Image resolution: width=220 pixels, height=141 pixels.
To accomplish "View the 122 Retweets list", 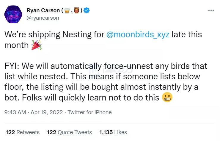I will tap(23, 132).
